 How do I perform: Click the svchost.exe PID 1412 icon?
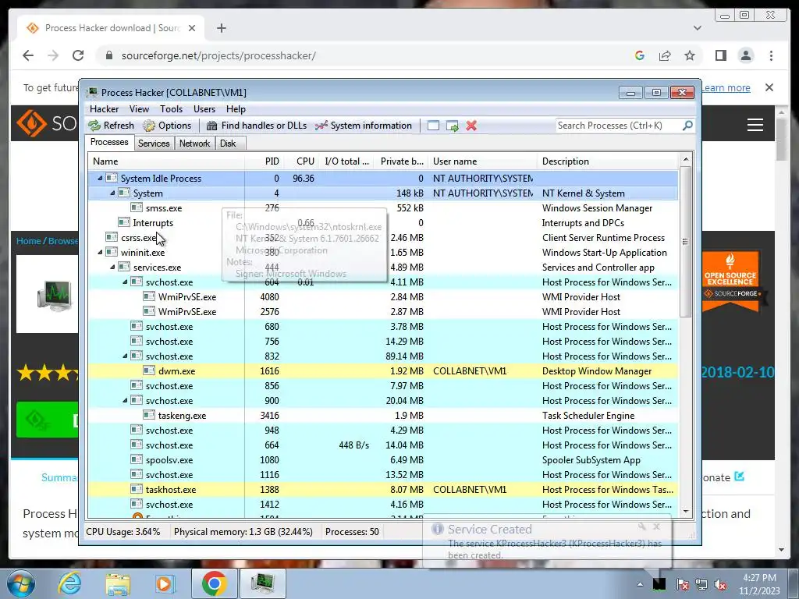point(137,504)
